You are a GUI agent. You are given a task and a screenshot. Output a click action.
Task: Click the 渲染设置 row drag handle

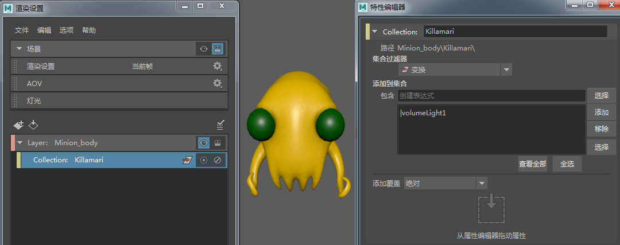click(16, 67)
